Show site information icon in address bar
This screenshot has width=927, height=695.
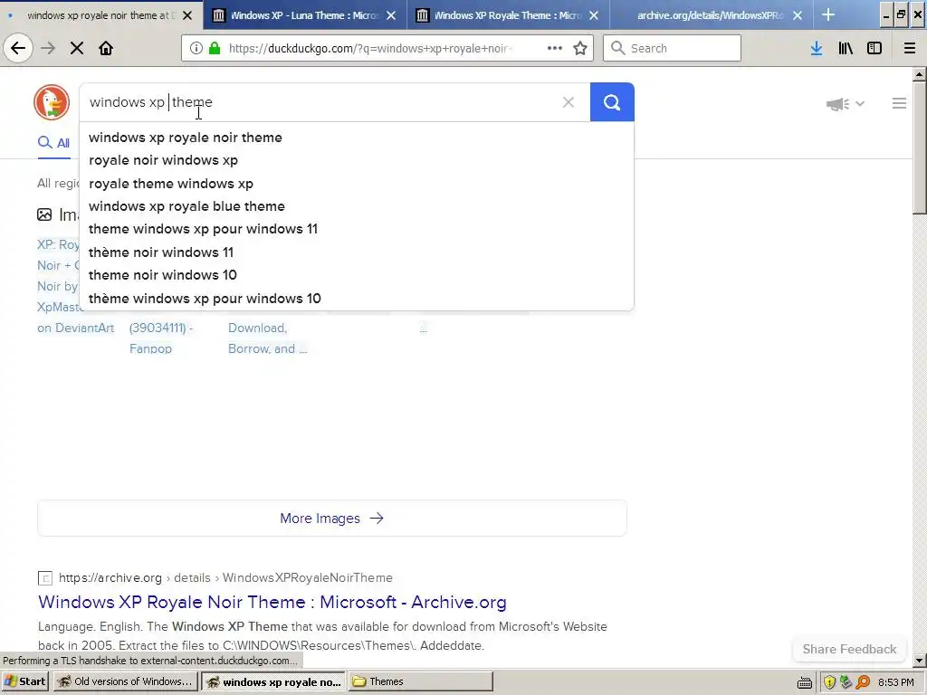tap(196, 49)
